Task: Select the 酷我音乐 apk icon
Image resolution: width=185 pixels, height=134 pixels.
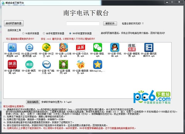Action: click(80, 65)
